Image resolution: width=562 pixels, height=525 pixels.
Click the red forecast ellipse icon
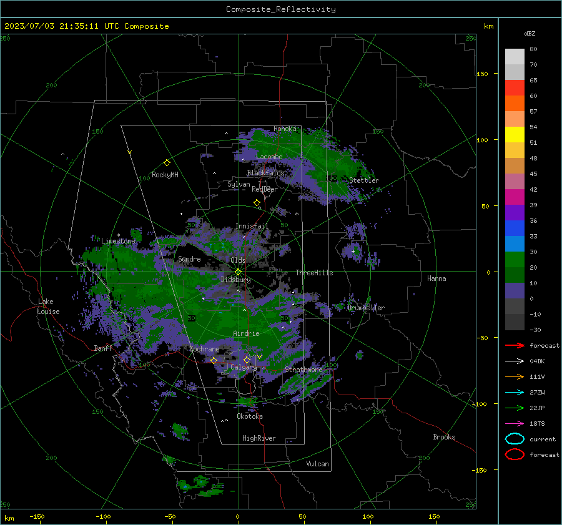pyautogui.click(x=515, y=454)
